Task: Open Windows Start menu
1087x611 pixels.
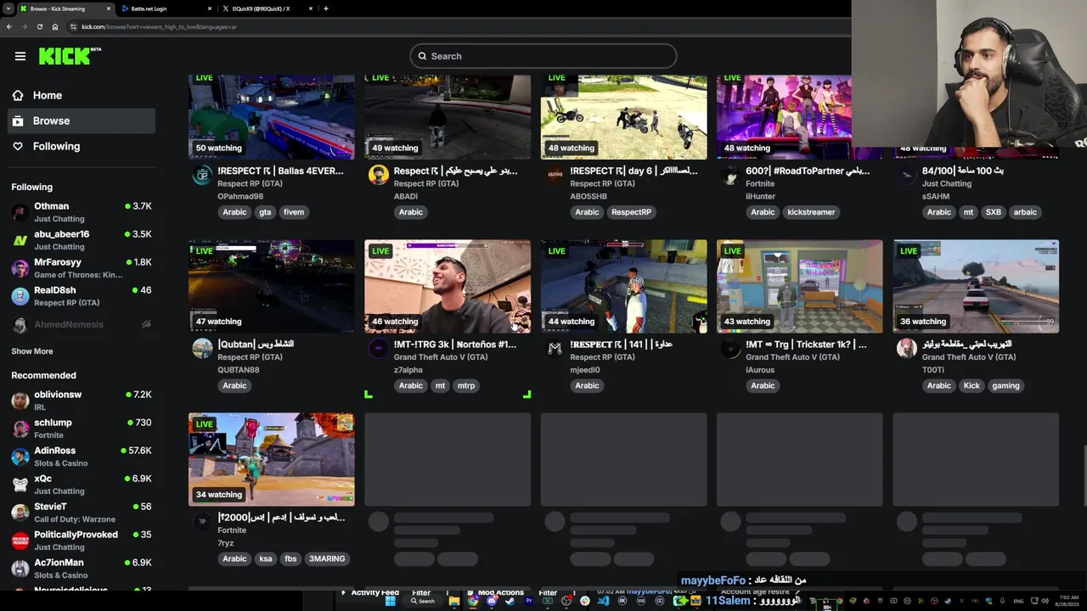Action: point(391,601)
